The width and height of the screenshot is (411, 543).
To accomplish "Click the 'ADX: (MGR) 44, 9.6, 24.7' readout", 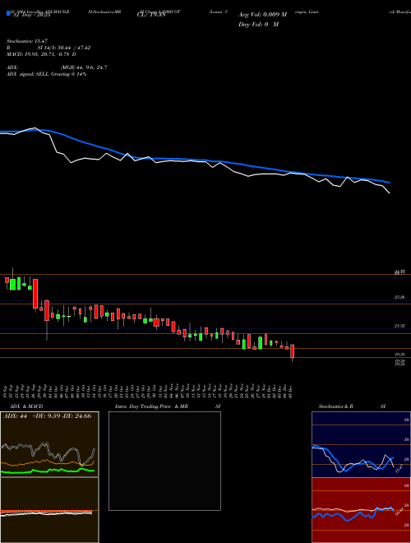I will [57, 67].
